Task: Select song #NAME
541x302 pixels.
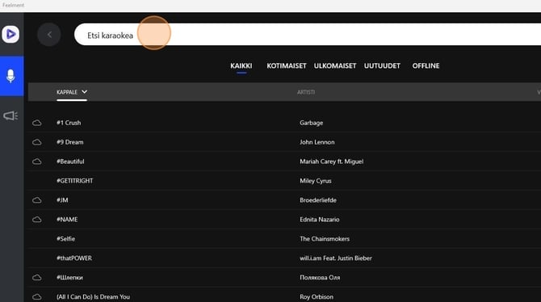Action: point(67,220)
